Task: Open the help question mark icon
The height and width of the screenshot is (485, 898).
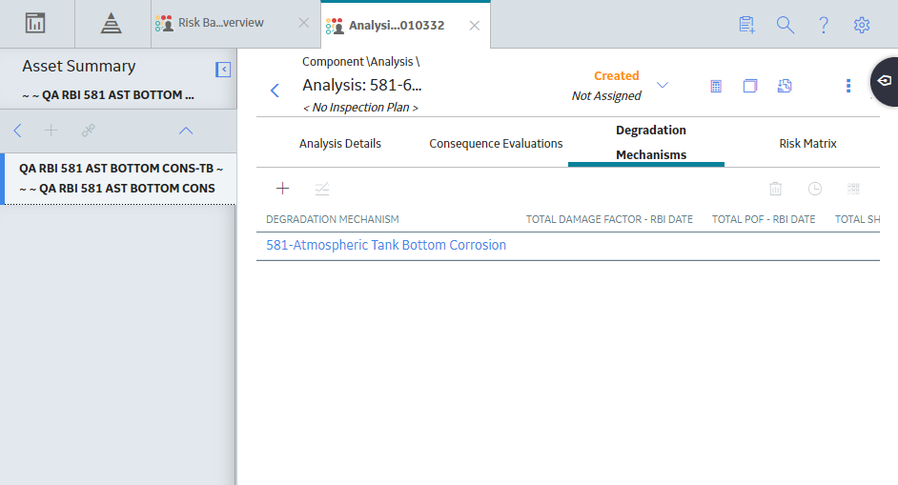Action: point(824,25)
